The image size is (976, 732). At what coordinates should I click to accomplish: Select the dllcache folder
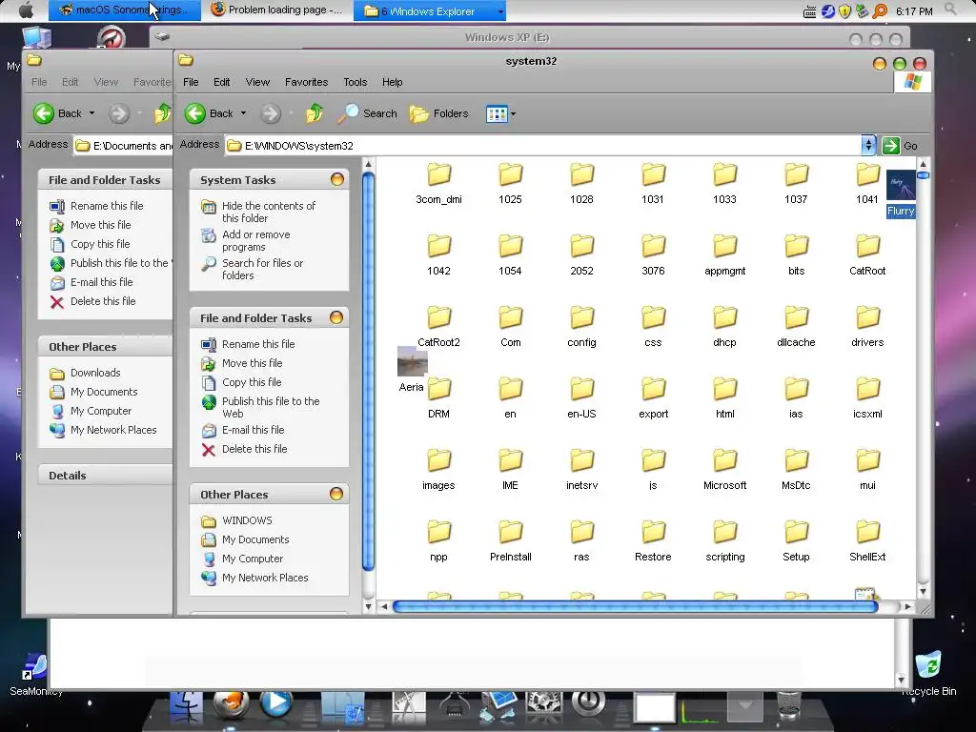click(x=796, y=328)
